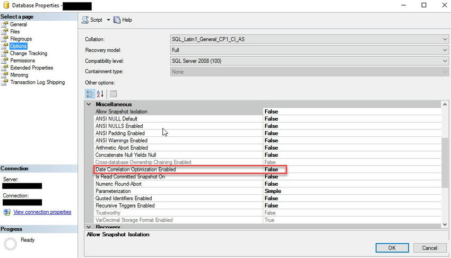The image size is (451, 258).
Task: Select the Parameterization row
Action: (268, 191)
